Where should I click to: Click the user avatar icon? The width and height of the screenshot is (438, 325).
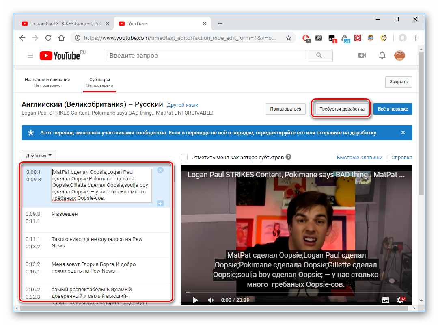[399, 55]
